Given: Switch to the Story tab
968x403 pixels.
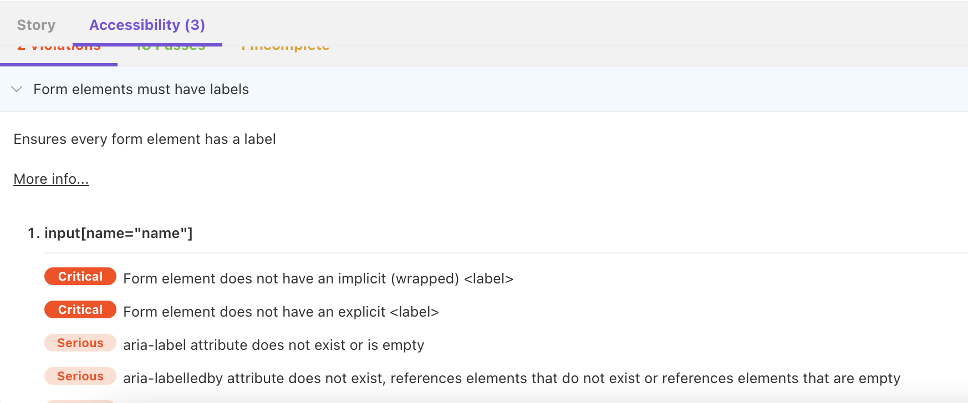Looking at the screenshot, I should (36, 25).
